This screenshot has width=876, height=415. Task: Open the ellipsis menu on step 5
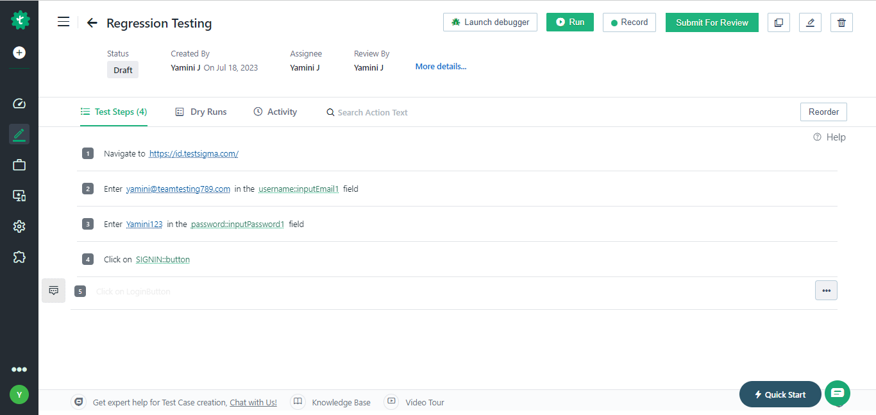826,290
